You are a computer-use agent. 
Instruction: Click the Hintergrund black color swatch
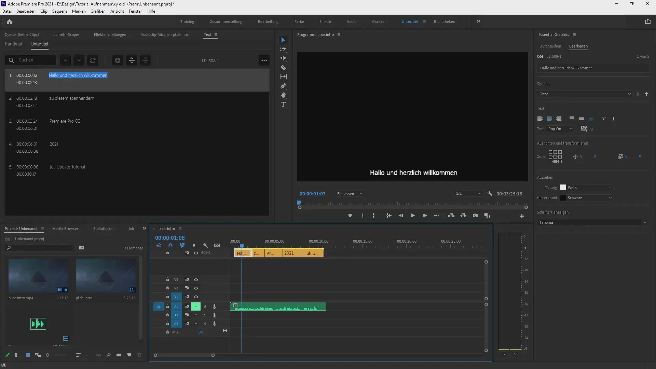click(563, 198)
